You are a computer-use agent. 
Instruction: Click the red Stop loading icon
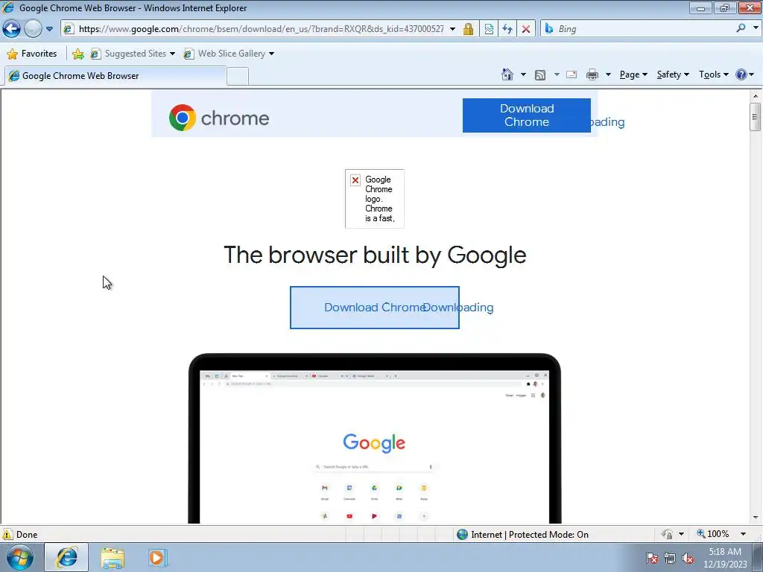click(x=526, y=29)
